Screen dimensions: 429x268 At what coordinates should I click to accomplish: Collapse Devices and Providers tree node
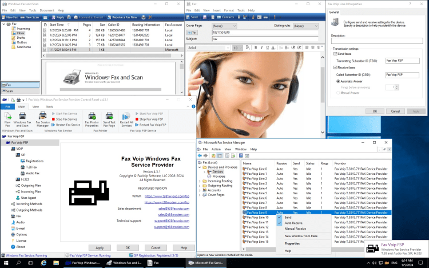[200, 167]
